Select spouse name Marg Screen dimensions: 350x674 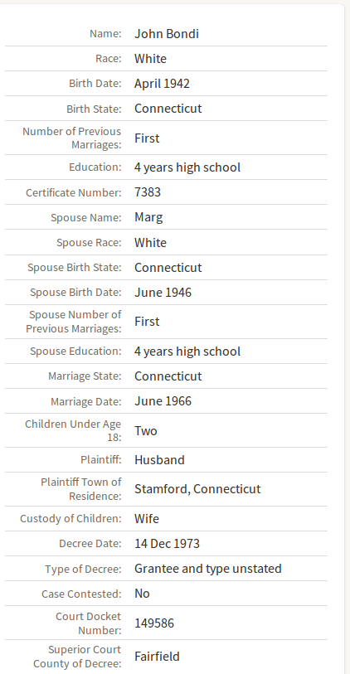[x=148, y=217]
